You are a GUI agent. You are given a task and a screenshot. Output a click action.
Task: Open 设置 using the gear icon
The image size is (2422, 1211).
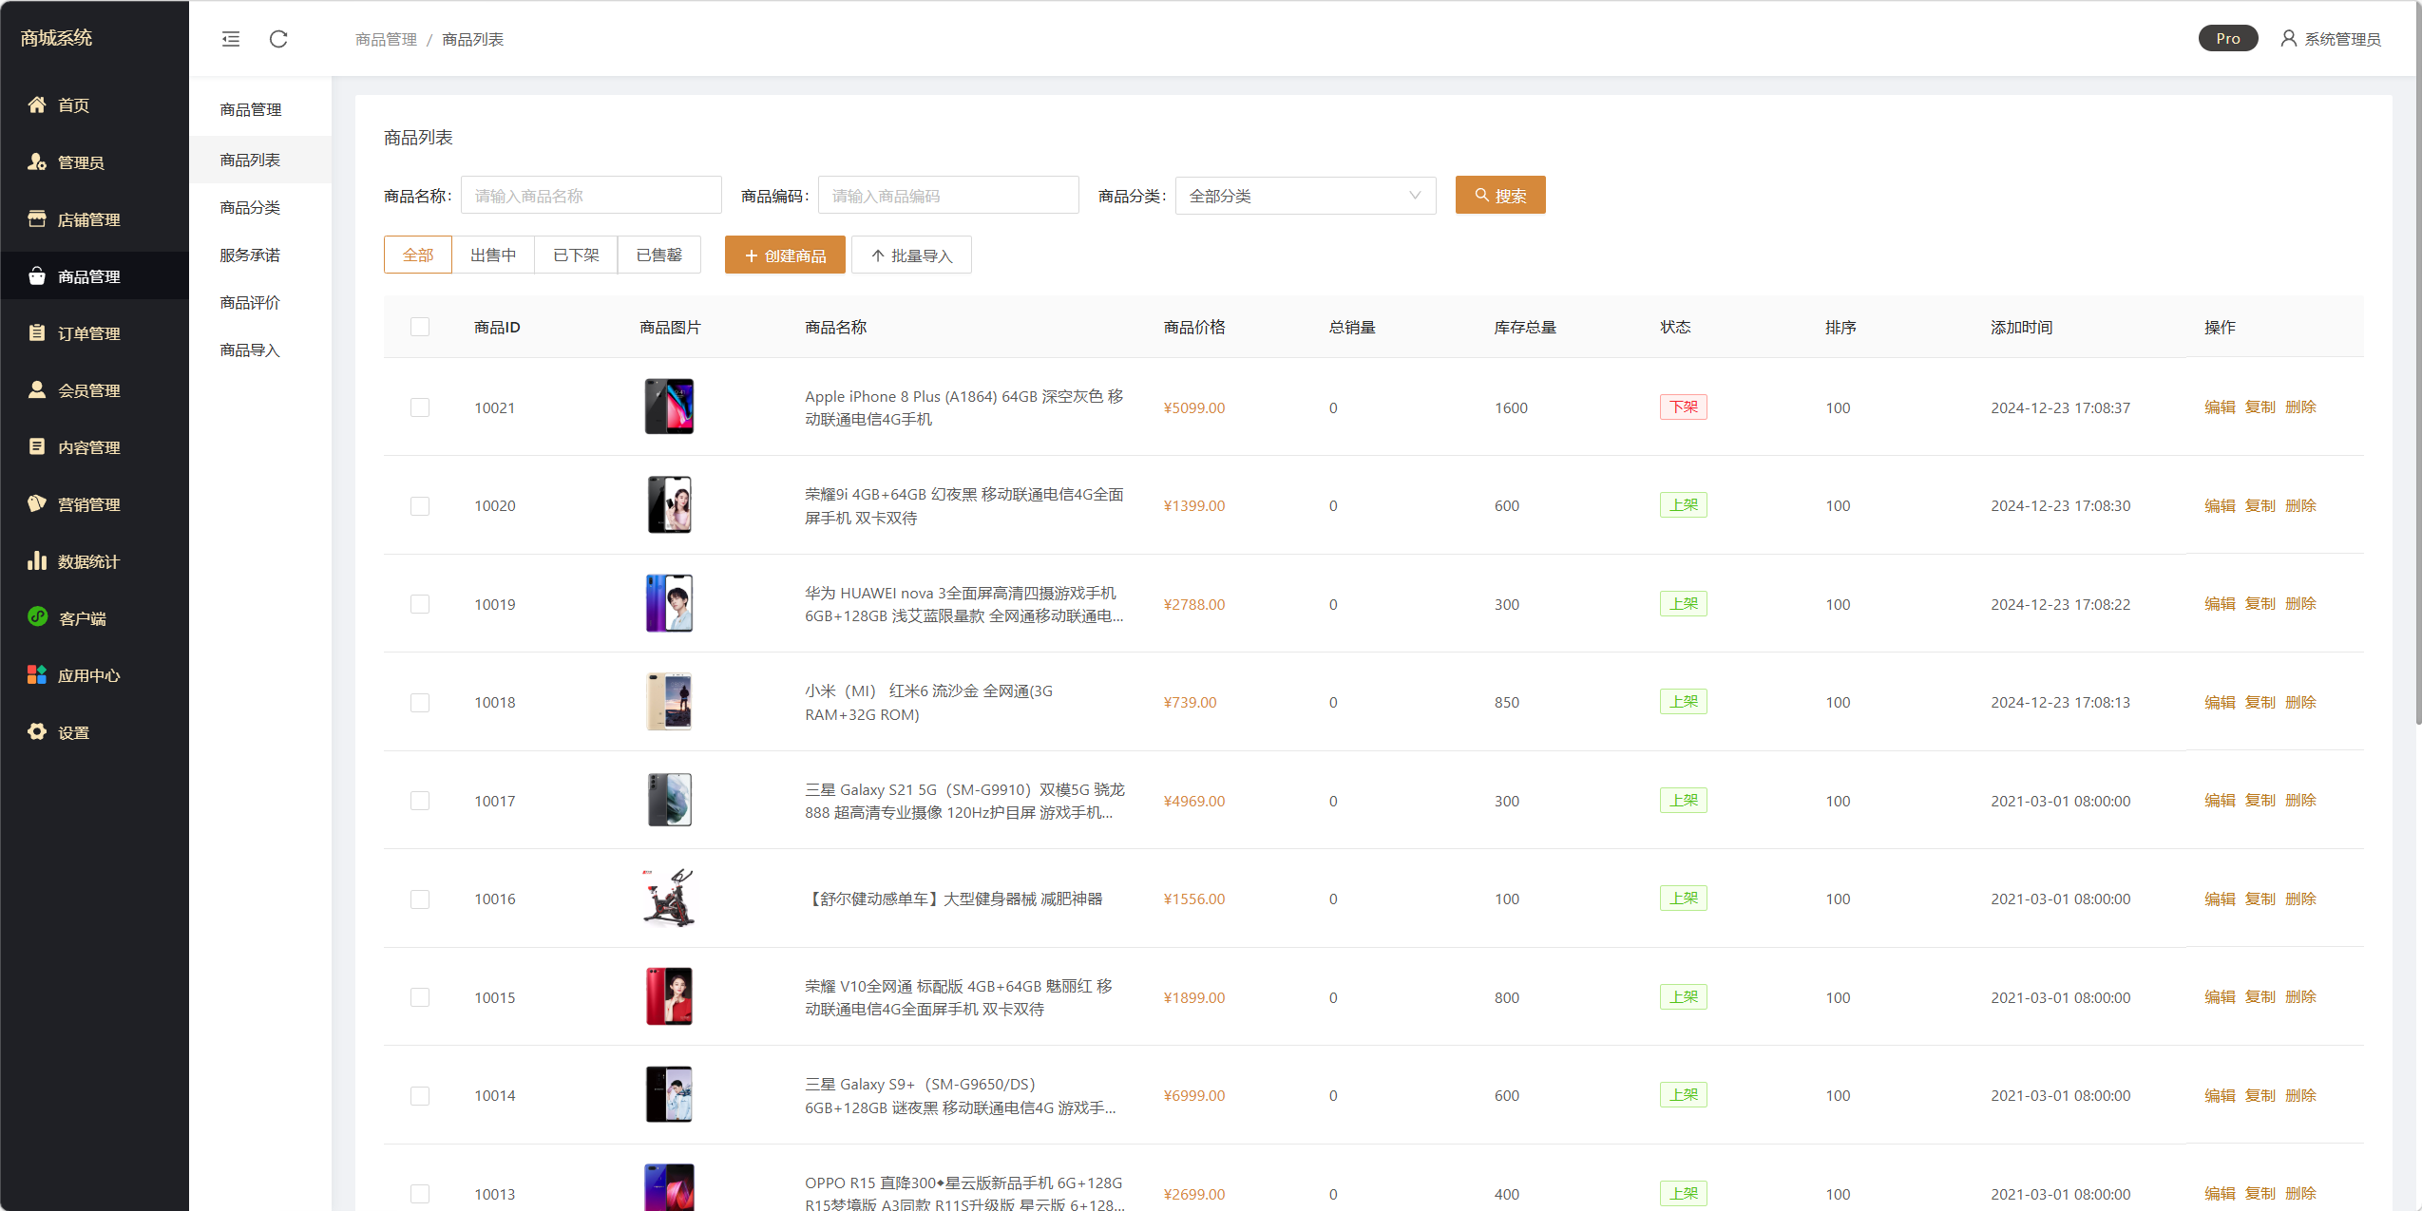37,731
